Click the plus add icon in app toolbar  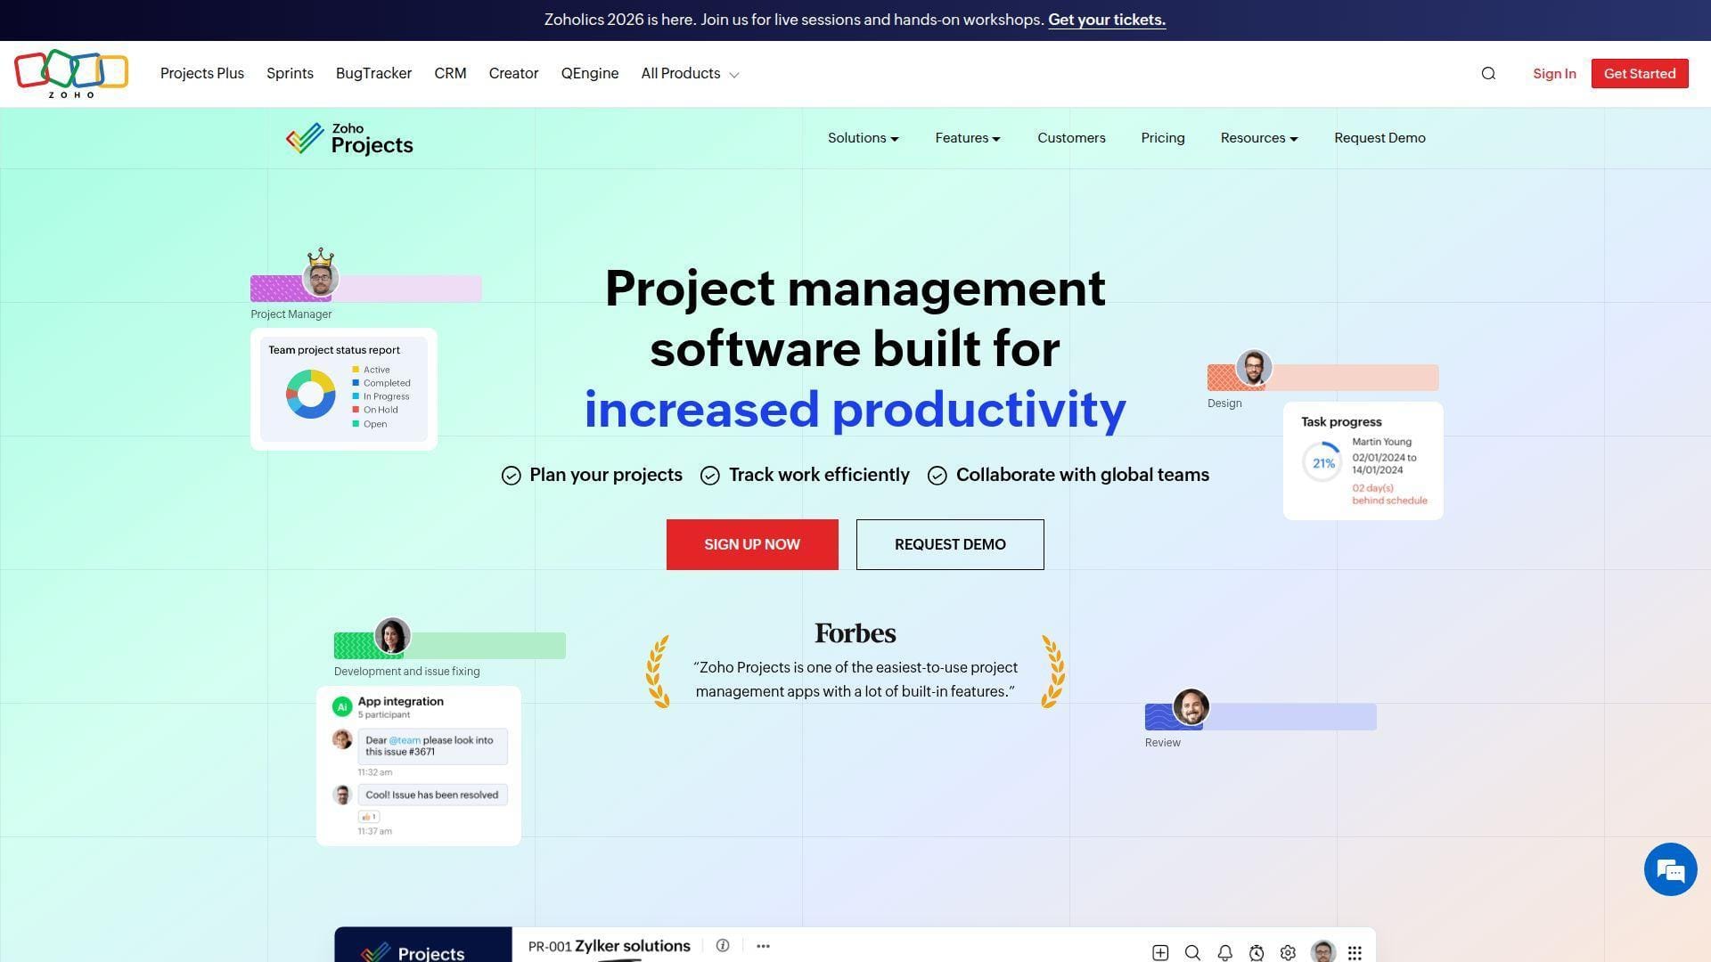(1160, 953)
